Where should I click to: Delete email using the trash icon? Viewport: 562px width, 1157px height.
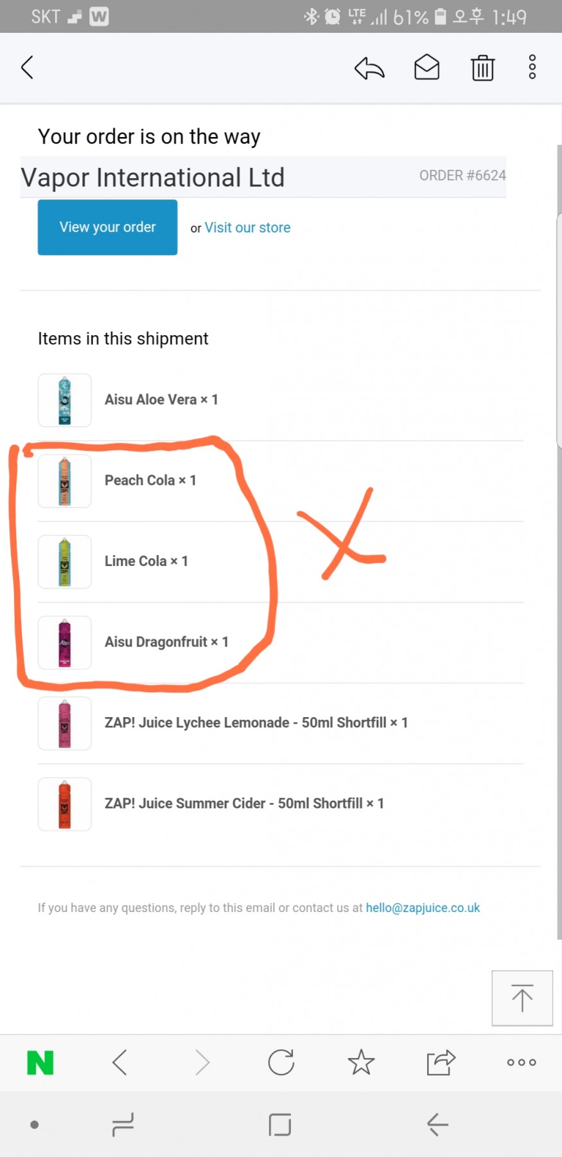tap(482, 68)
